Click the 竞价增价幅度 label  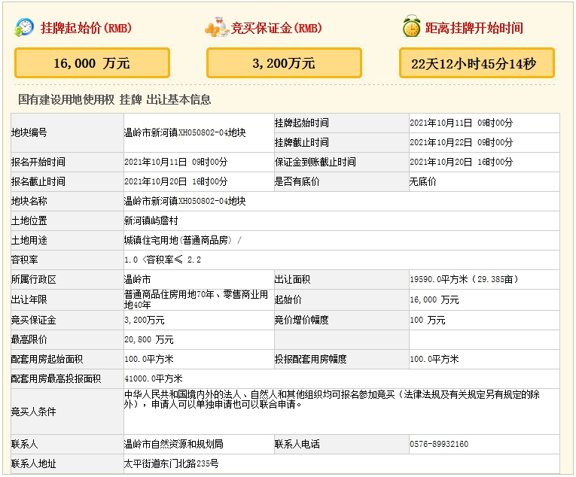click(302, 320)
